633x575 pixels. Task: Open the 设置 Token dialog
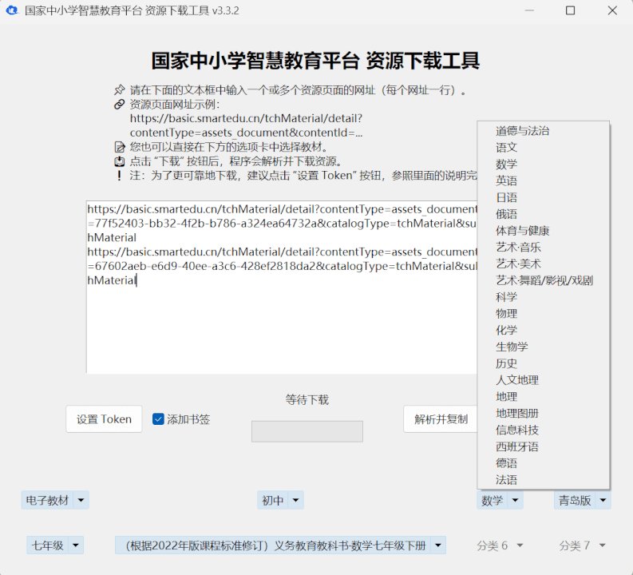(104, 419)
